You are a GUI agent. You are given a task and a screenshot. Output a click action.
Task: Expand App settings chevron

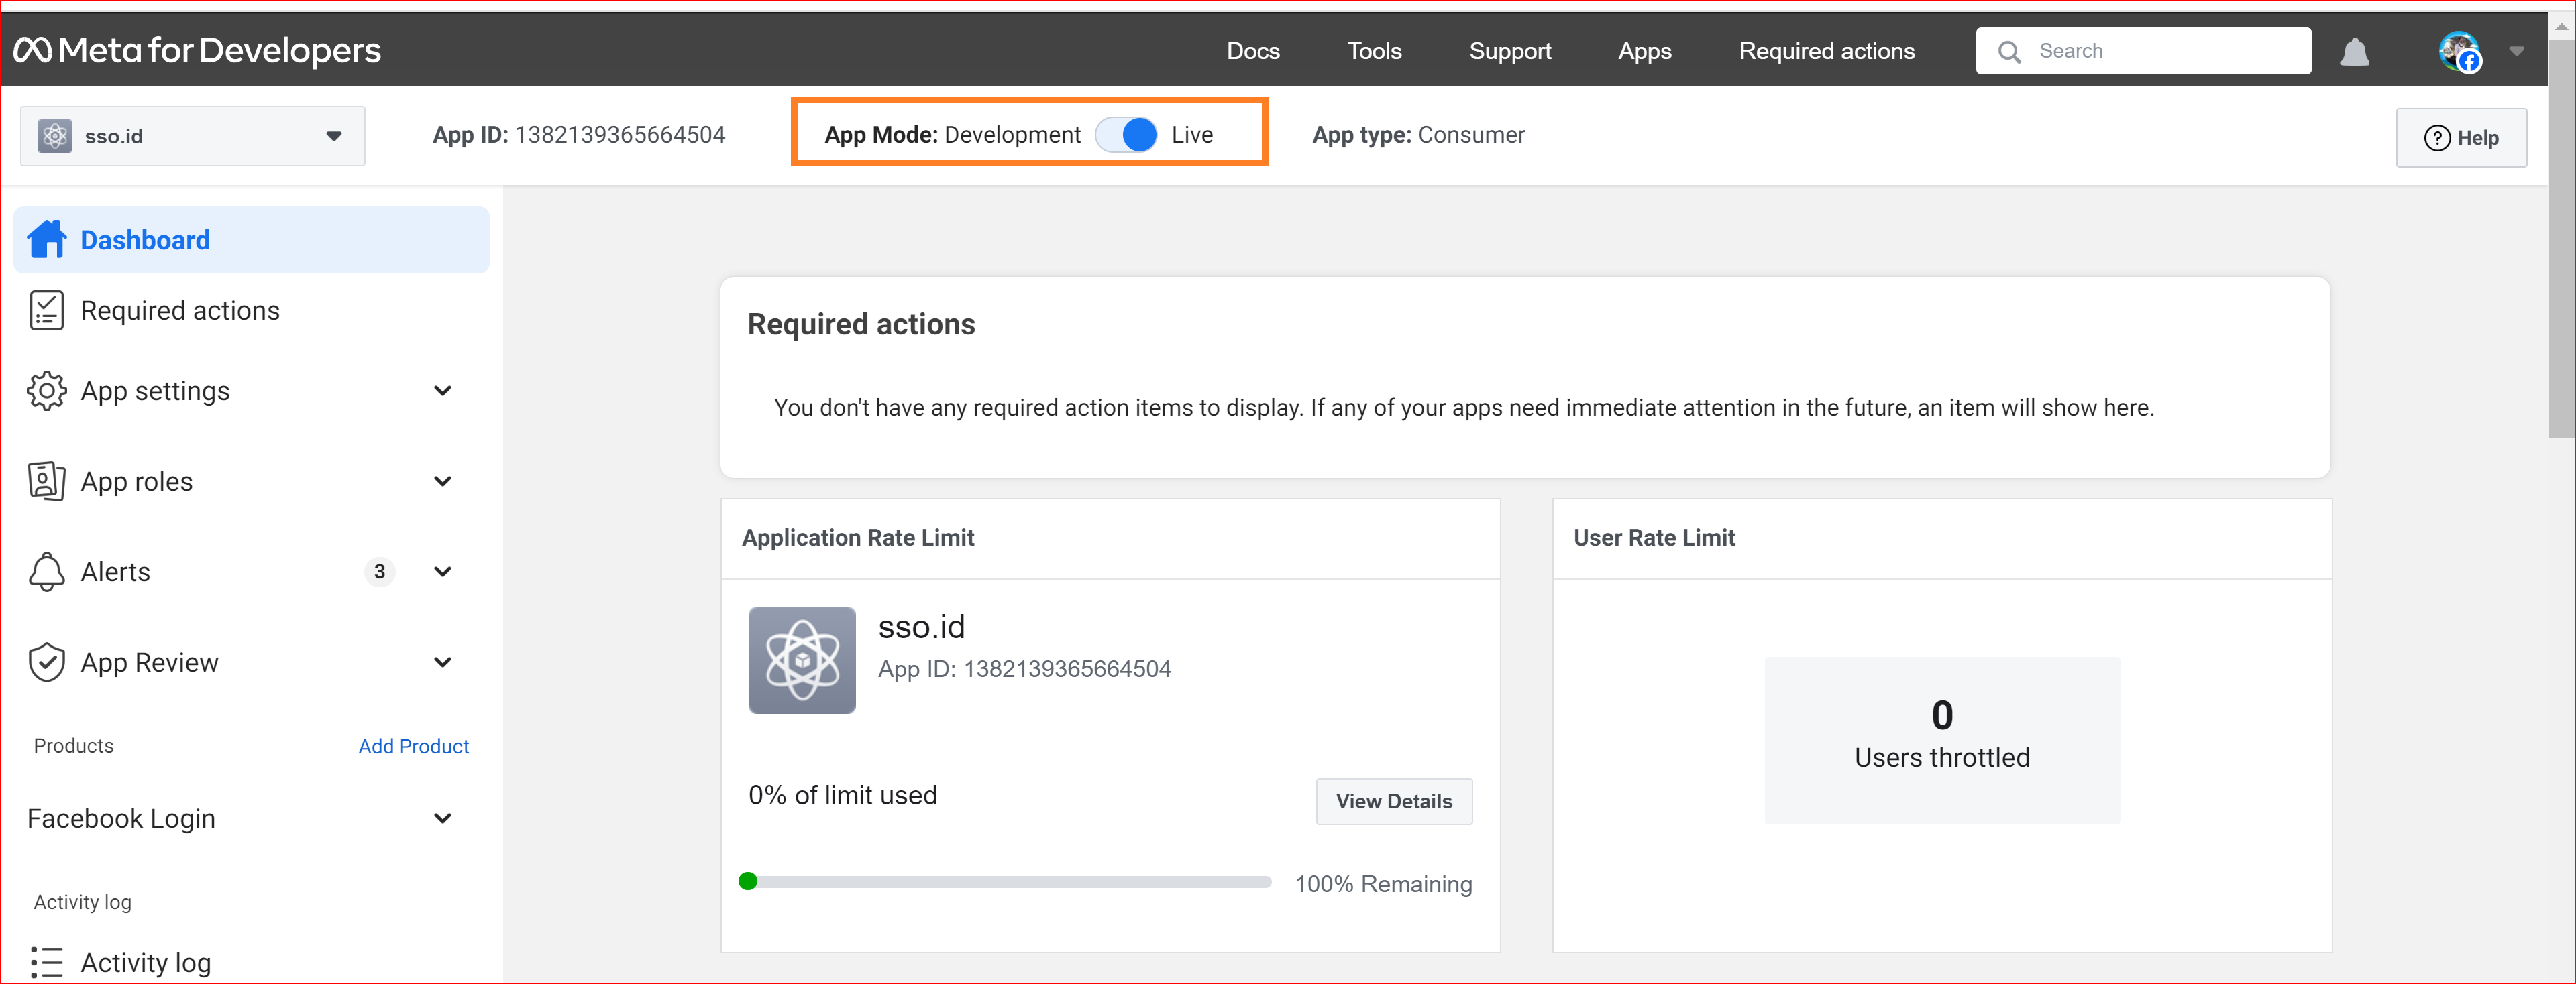[x=442, y=391]
